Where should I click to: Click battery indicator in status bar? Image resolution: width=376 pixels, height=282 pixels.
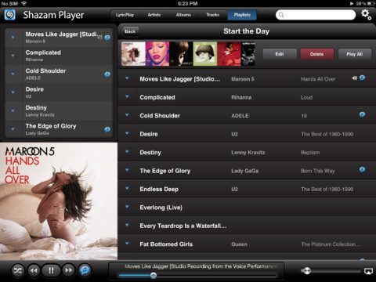pyautogui.click(x=370, y=3)
